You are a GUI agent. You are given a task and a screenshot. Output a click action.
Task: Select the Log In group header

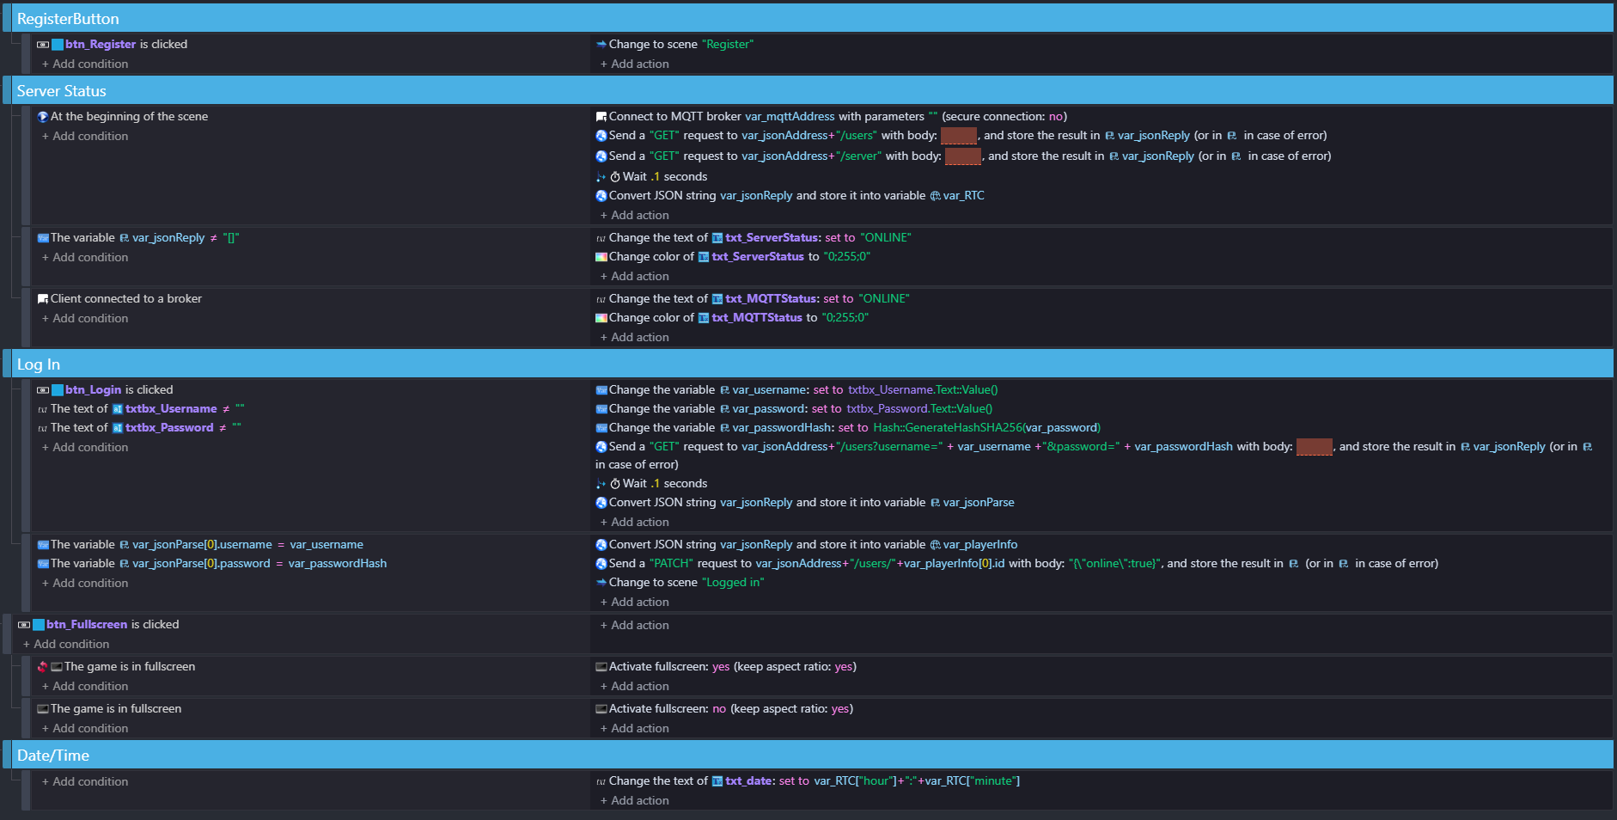click(x=808, y=364)
